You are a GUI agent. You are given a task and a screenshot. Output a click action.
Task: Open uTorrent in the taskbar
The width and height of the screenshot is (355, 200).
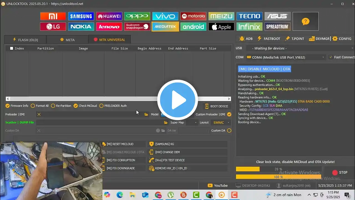(171, 195)
